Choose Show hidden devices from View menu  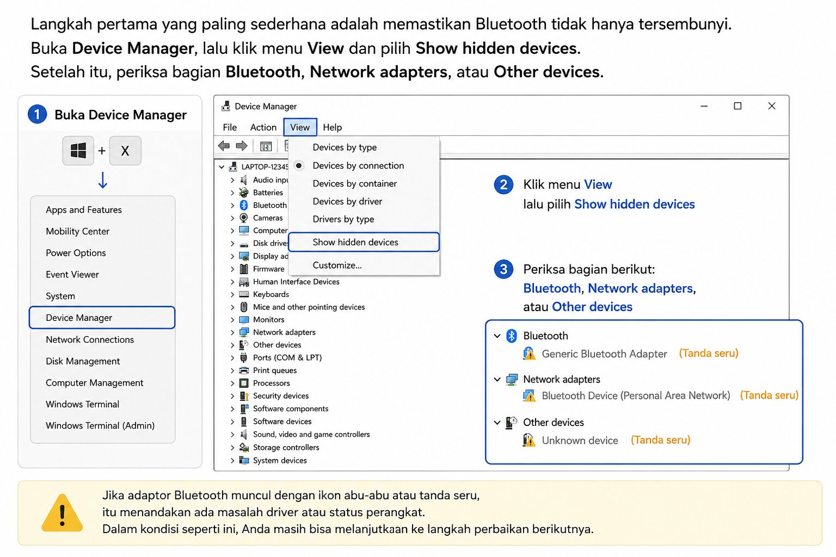(364, 242)
